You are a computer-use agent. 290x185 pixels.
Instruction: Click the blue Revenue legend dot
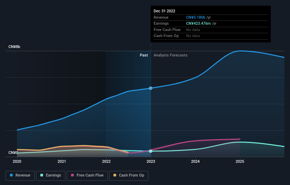tap(11, 175)
